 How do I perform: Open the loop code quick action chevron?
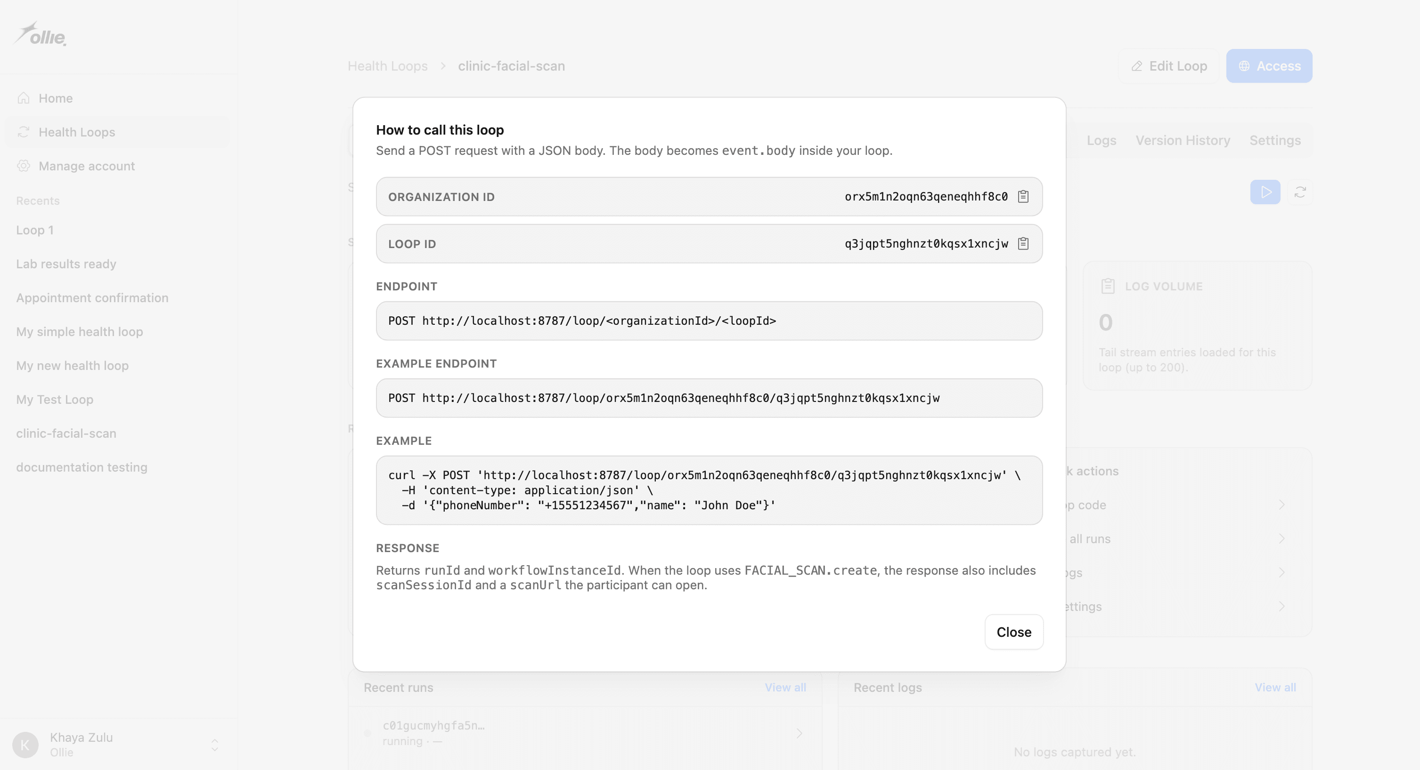tap(1281, 505)
